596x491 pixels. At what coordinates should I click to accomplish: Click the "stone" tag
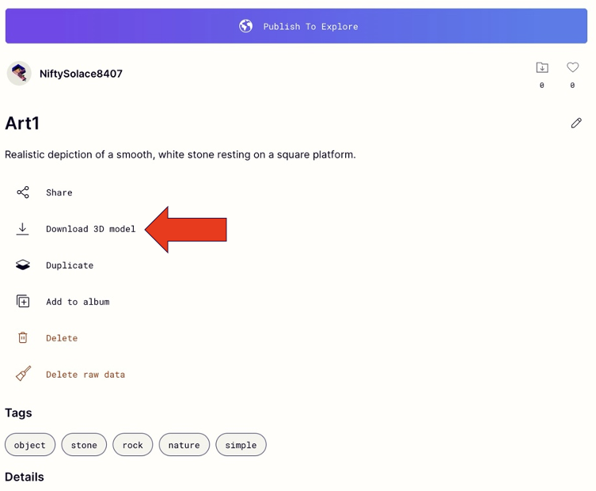[x=84, y=445]
